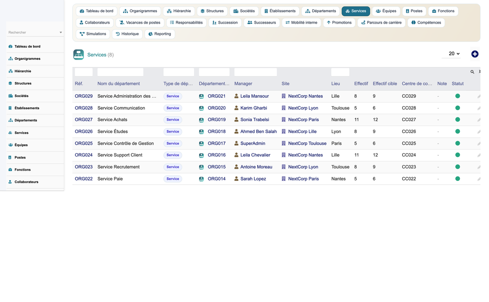Click person icon next to Karim Gharbi
This screenshot has height=302, width=489.
pyautogui.click(x=236, y=108)
